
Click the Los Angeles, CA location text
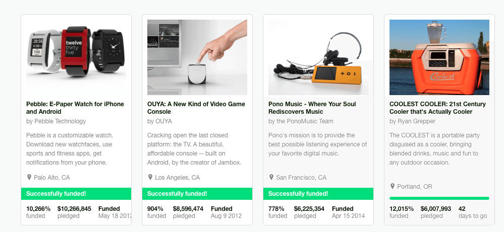pos(178,178)
